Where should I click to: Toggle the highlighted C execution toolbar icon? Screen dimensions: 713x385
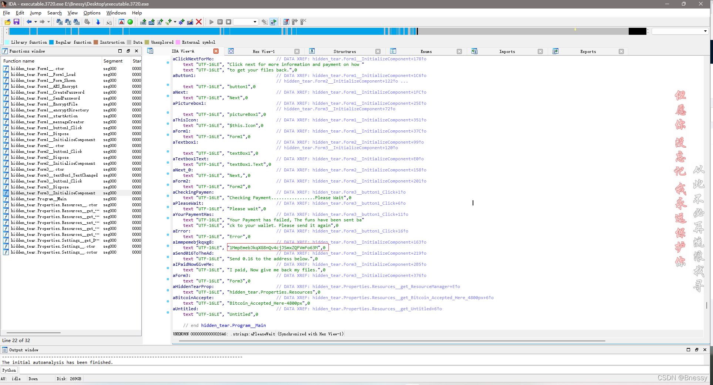[x=273, y=22]
